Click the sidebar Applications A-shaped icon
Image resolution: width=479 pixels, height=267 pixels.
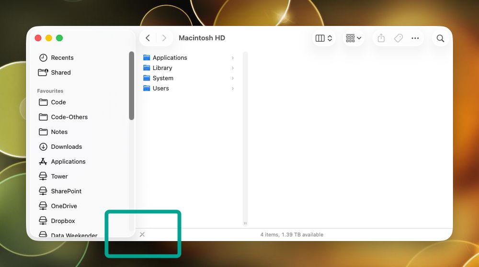pyautogui.click(x=43, y=161)
